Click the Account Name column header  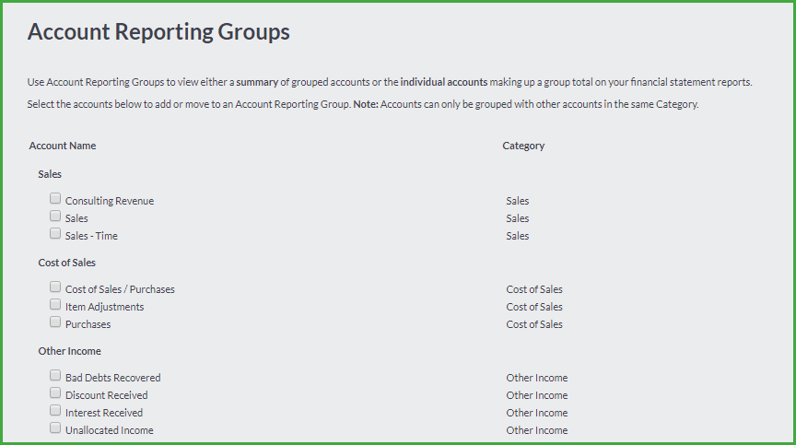63,146
